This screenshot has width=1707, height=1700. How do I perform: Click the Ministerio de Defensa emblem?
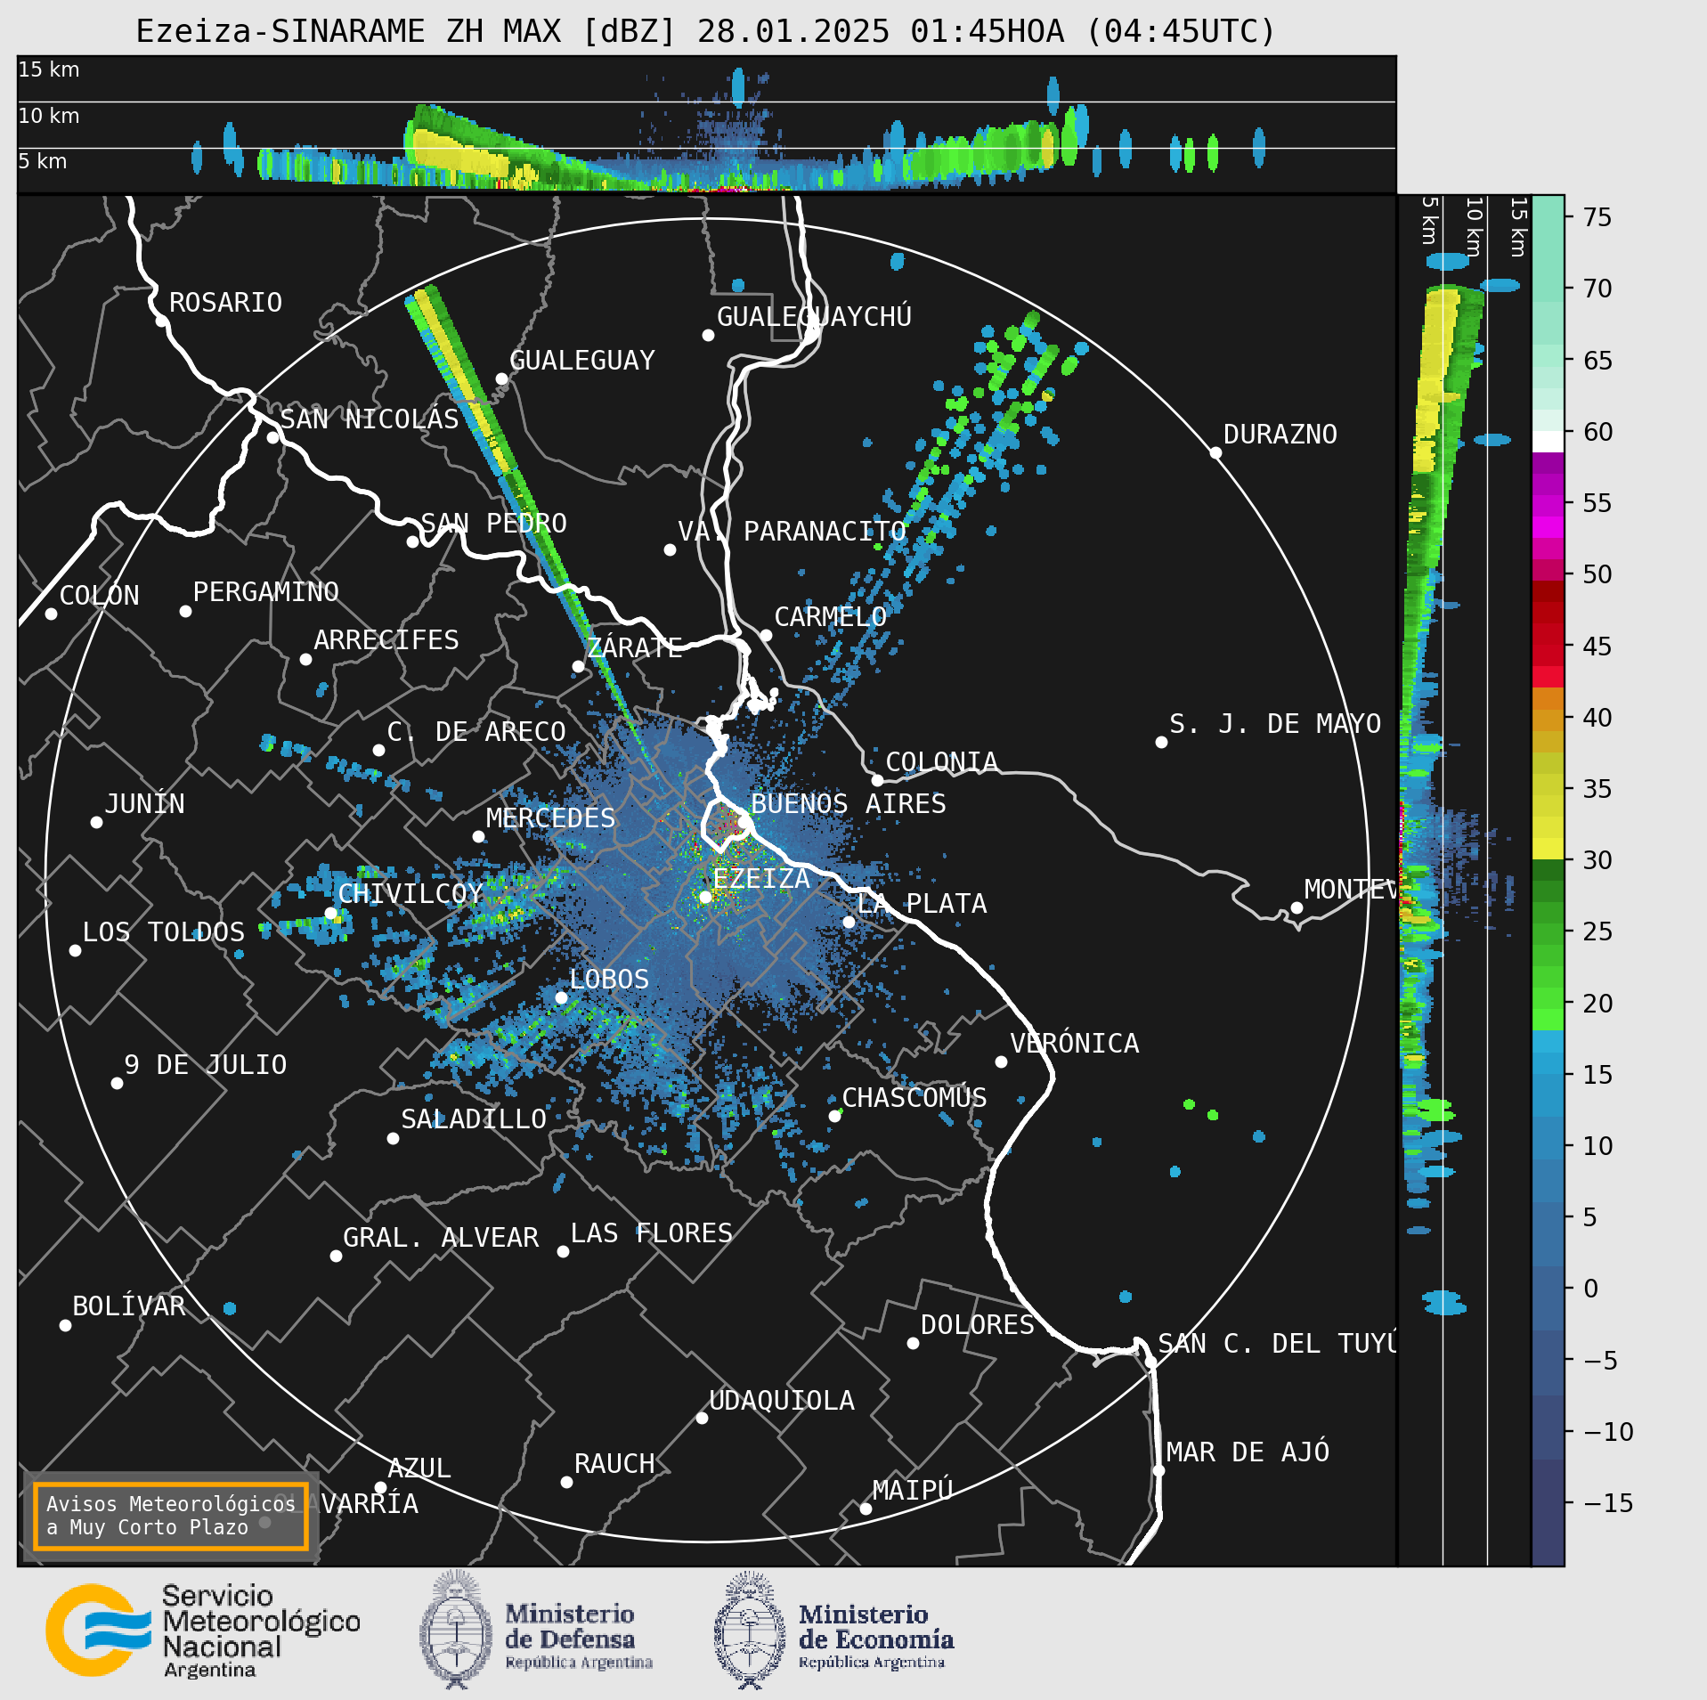click(456, 1629)
